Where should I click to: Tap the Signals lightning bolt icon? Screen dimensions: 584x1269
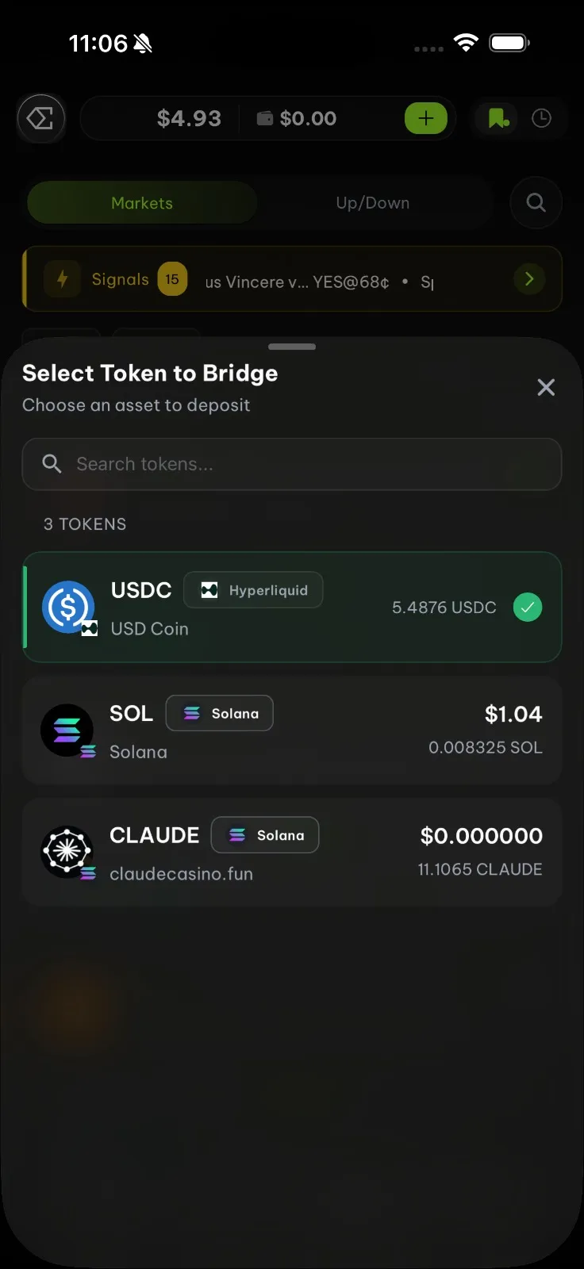pyautogui.click(x=62, y=279)
